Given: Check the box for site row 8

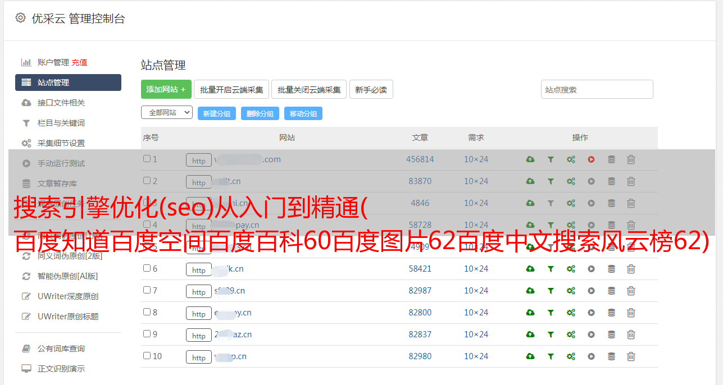Looking at the screenshot, I should pos(147,312).
